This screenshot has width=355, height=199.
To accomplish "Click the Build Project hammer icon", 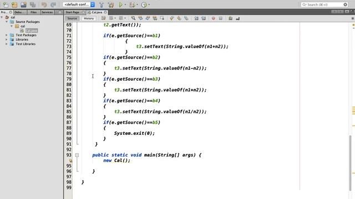I will coord(102,4).
